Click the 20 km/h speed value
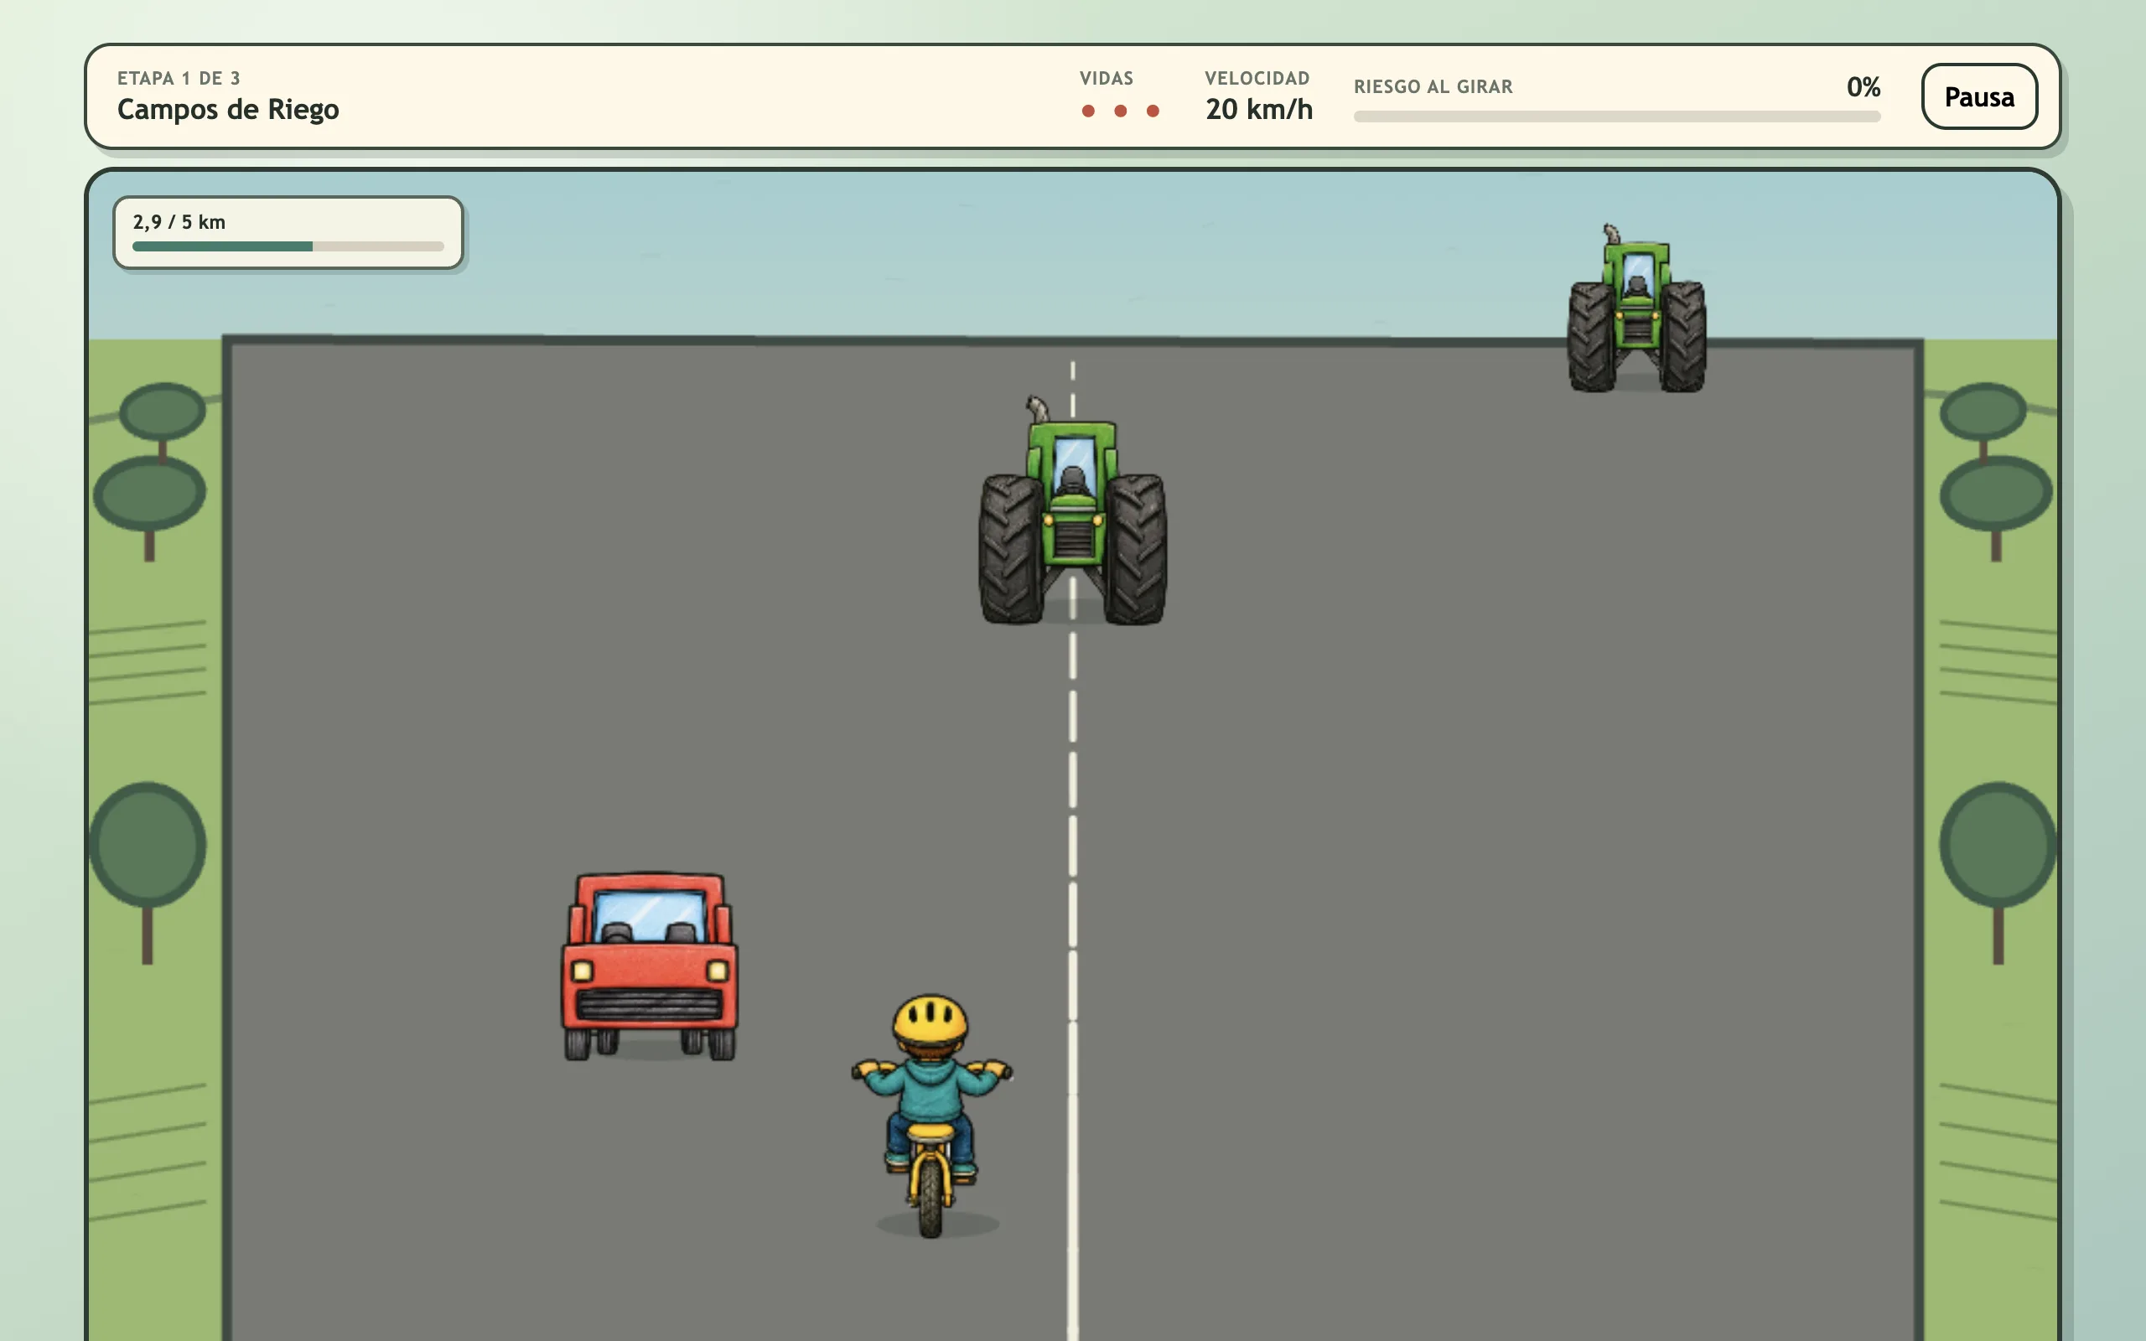 (x=1259, y=109)
